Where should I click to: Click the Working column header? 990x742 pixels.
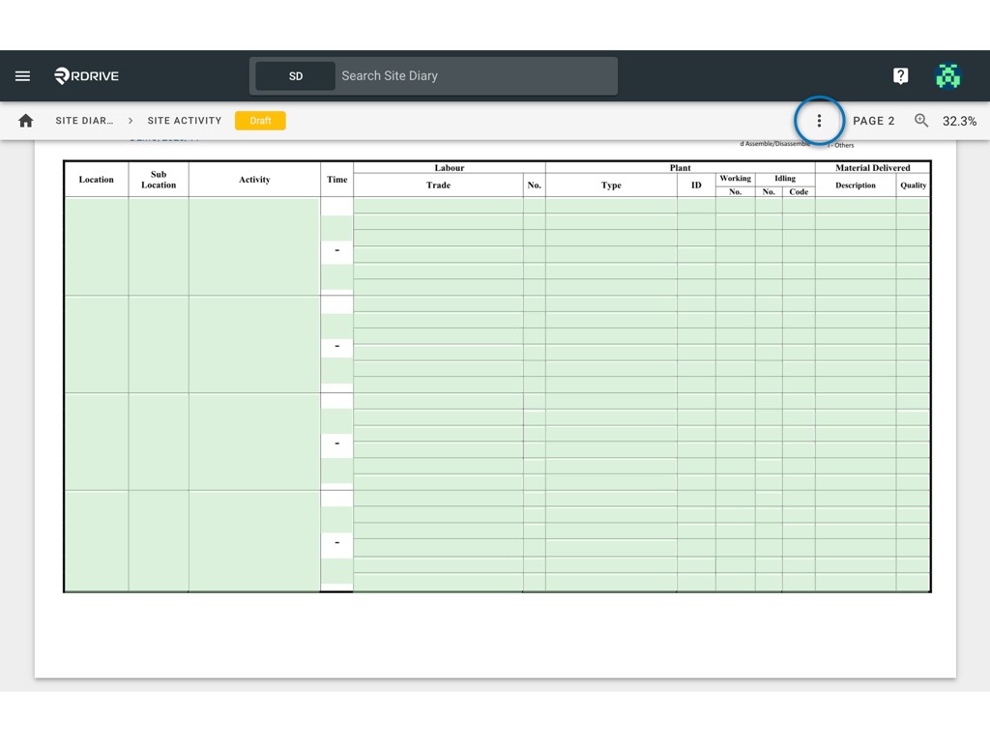pos(735,179)
